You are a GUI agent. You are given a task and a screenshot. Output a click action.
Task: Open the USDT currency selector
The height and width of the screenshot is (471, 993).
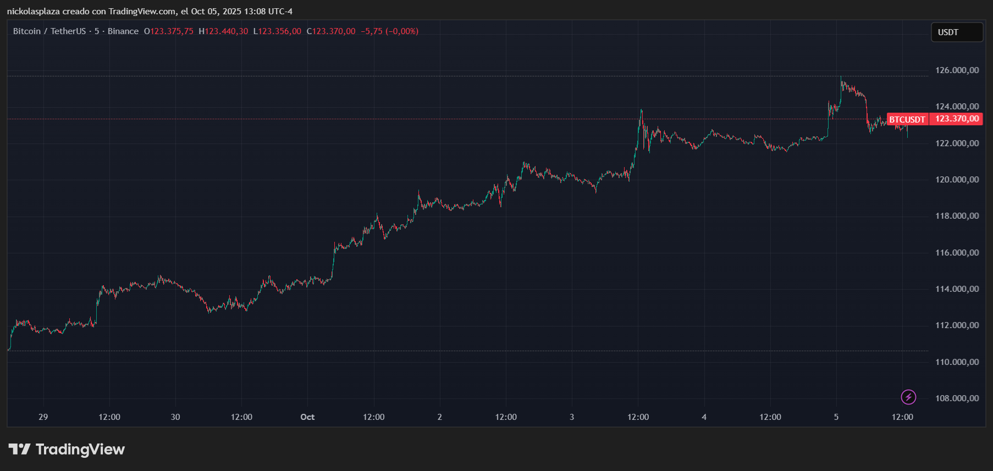click(x=956, y=32)
